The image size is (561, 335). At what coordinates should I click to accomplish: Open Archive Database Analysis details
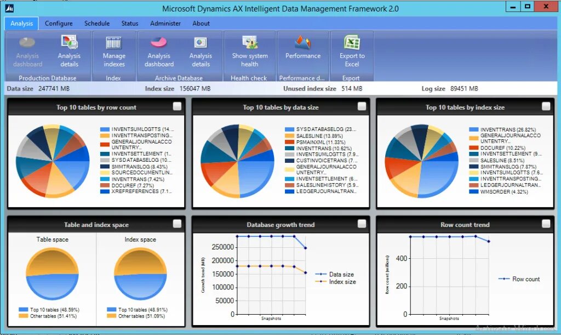(201, 51)
